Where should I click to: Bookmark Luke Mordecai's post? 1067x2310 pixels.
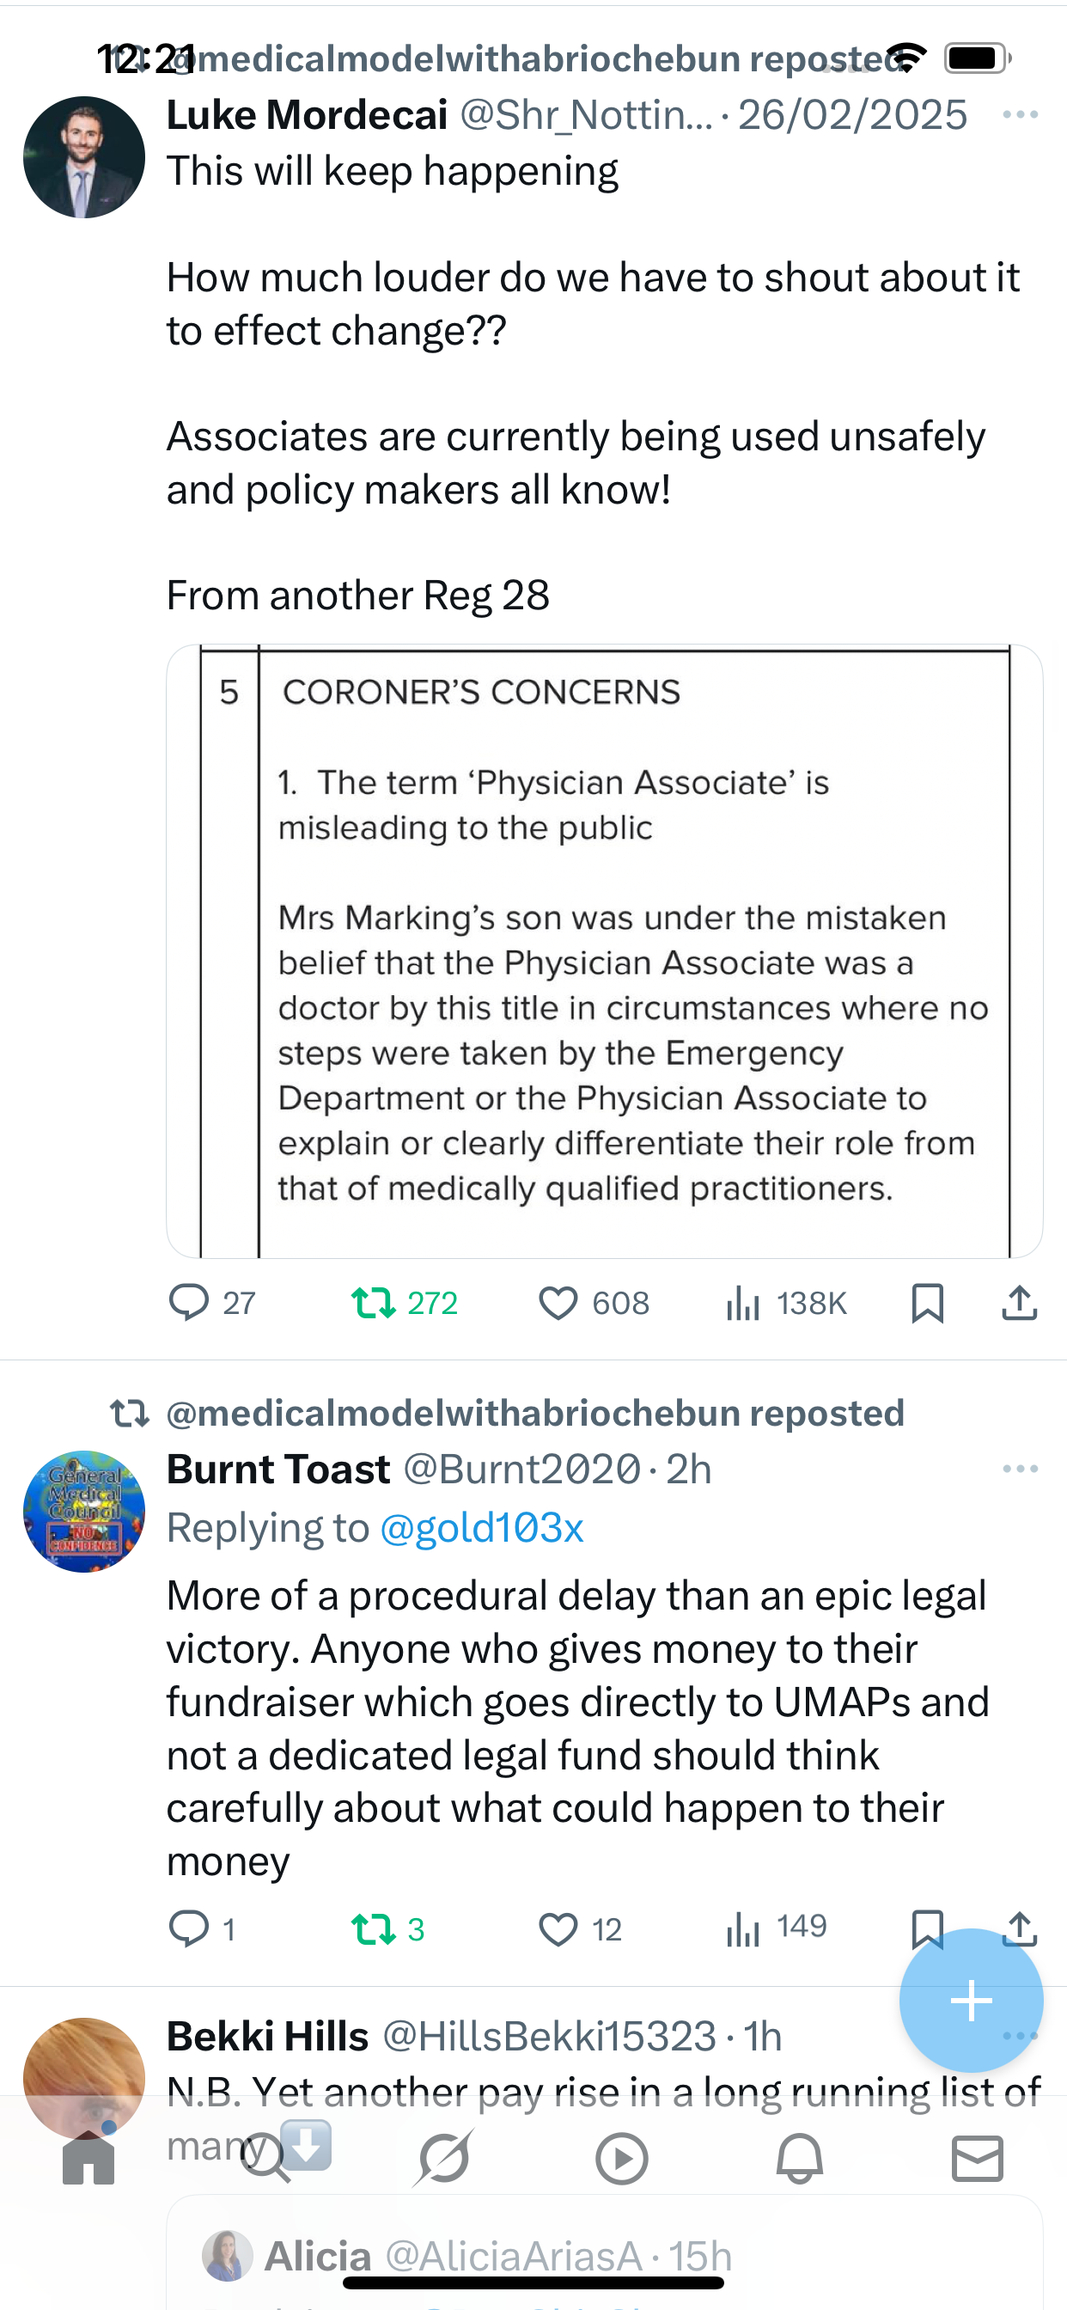(x=927, y=1303)
